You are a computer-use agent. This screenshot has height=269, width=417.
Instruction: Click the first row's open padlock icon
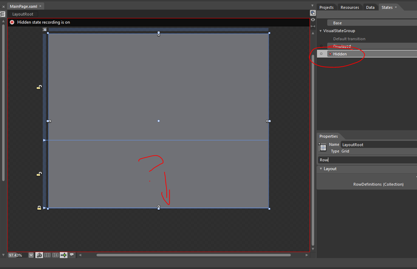point(39,87)
